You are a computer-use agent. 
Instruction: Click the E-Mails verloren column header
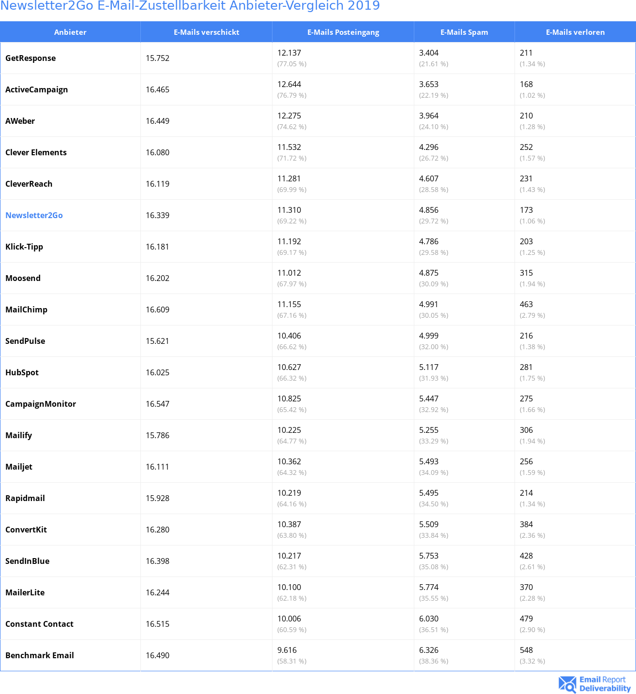[575, 32]
